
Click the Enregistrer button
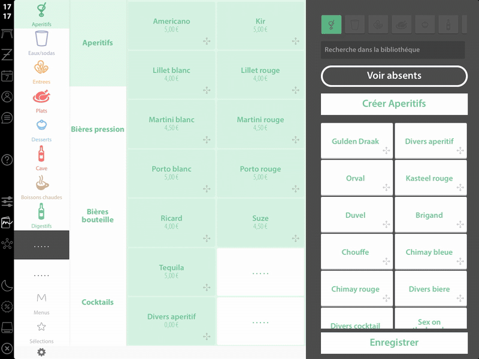point(394,342)
